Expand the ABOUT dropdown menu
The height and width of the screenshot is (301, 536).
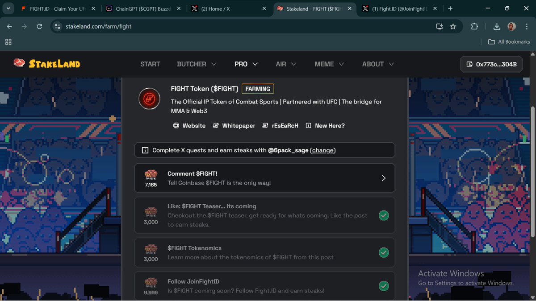[378, 64]
